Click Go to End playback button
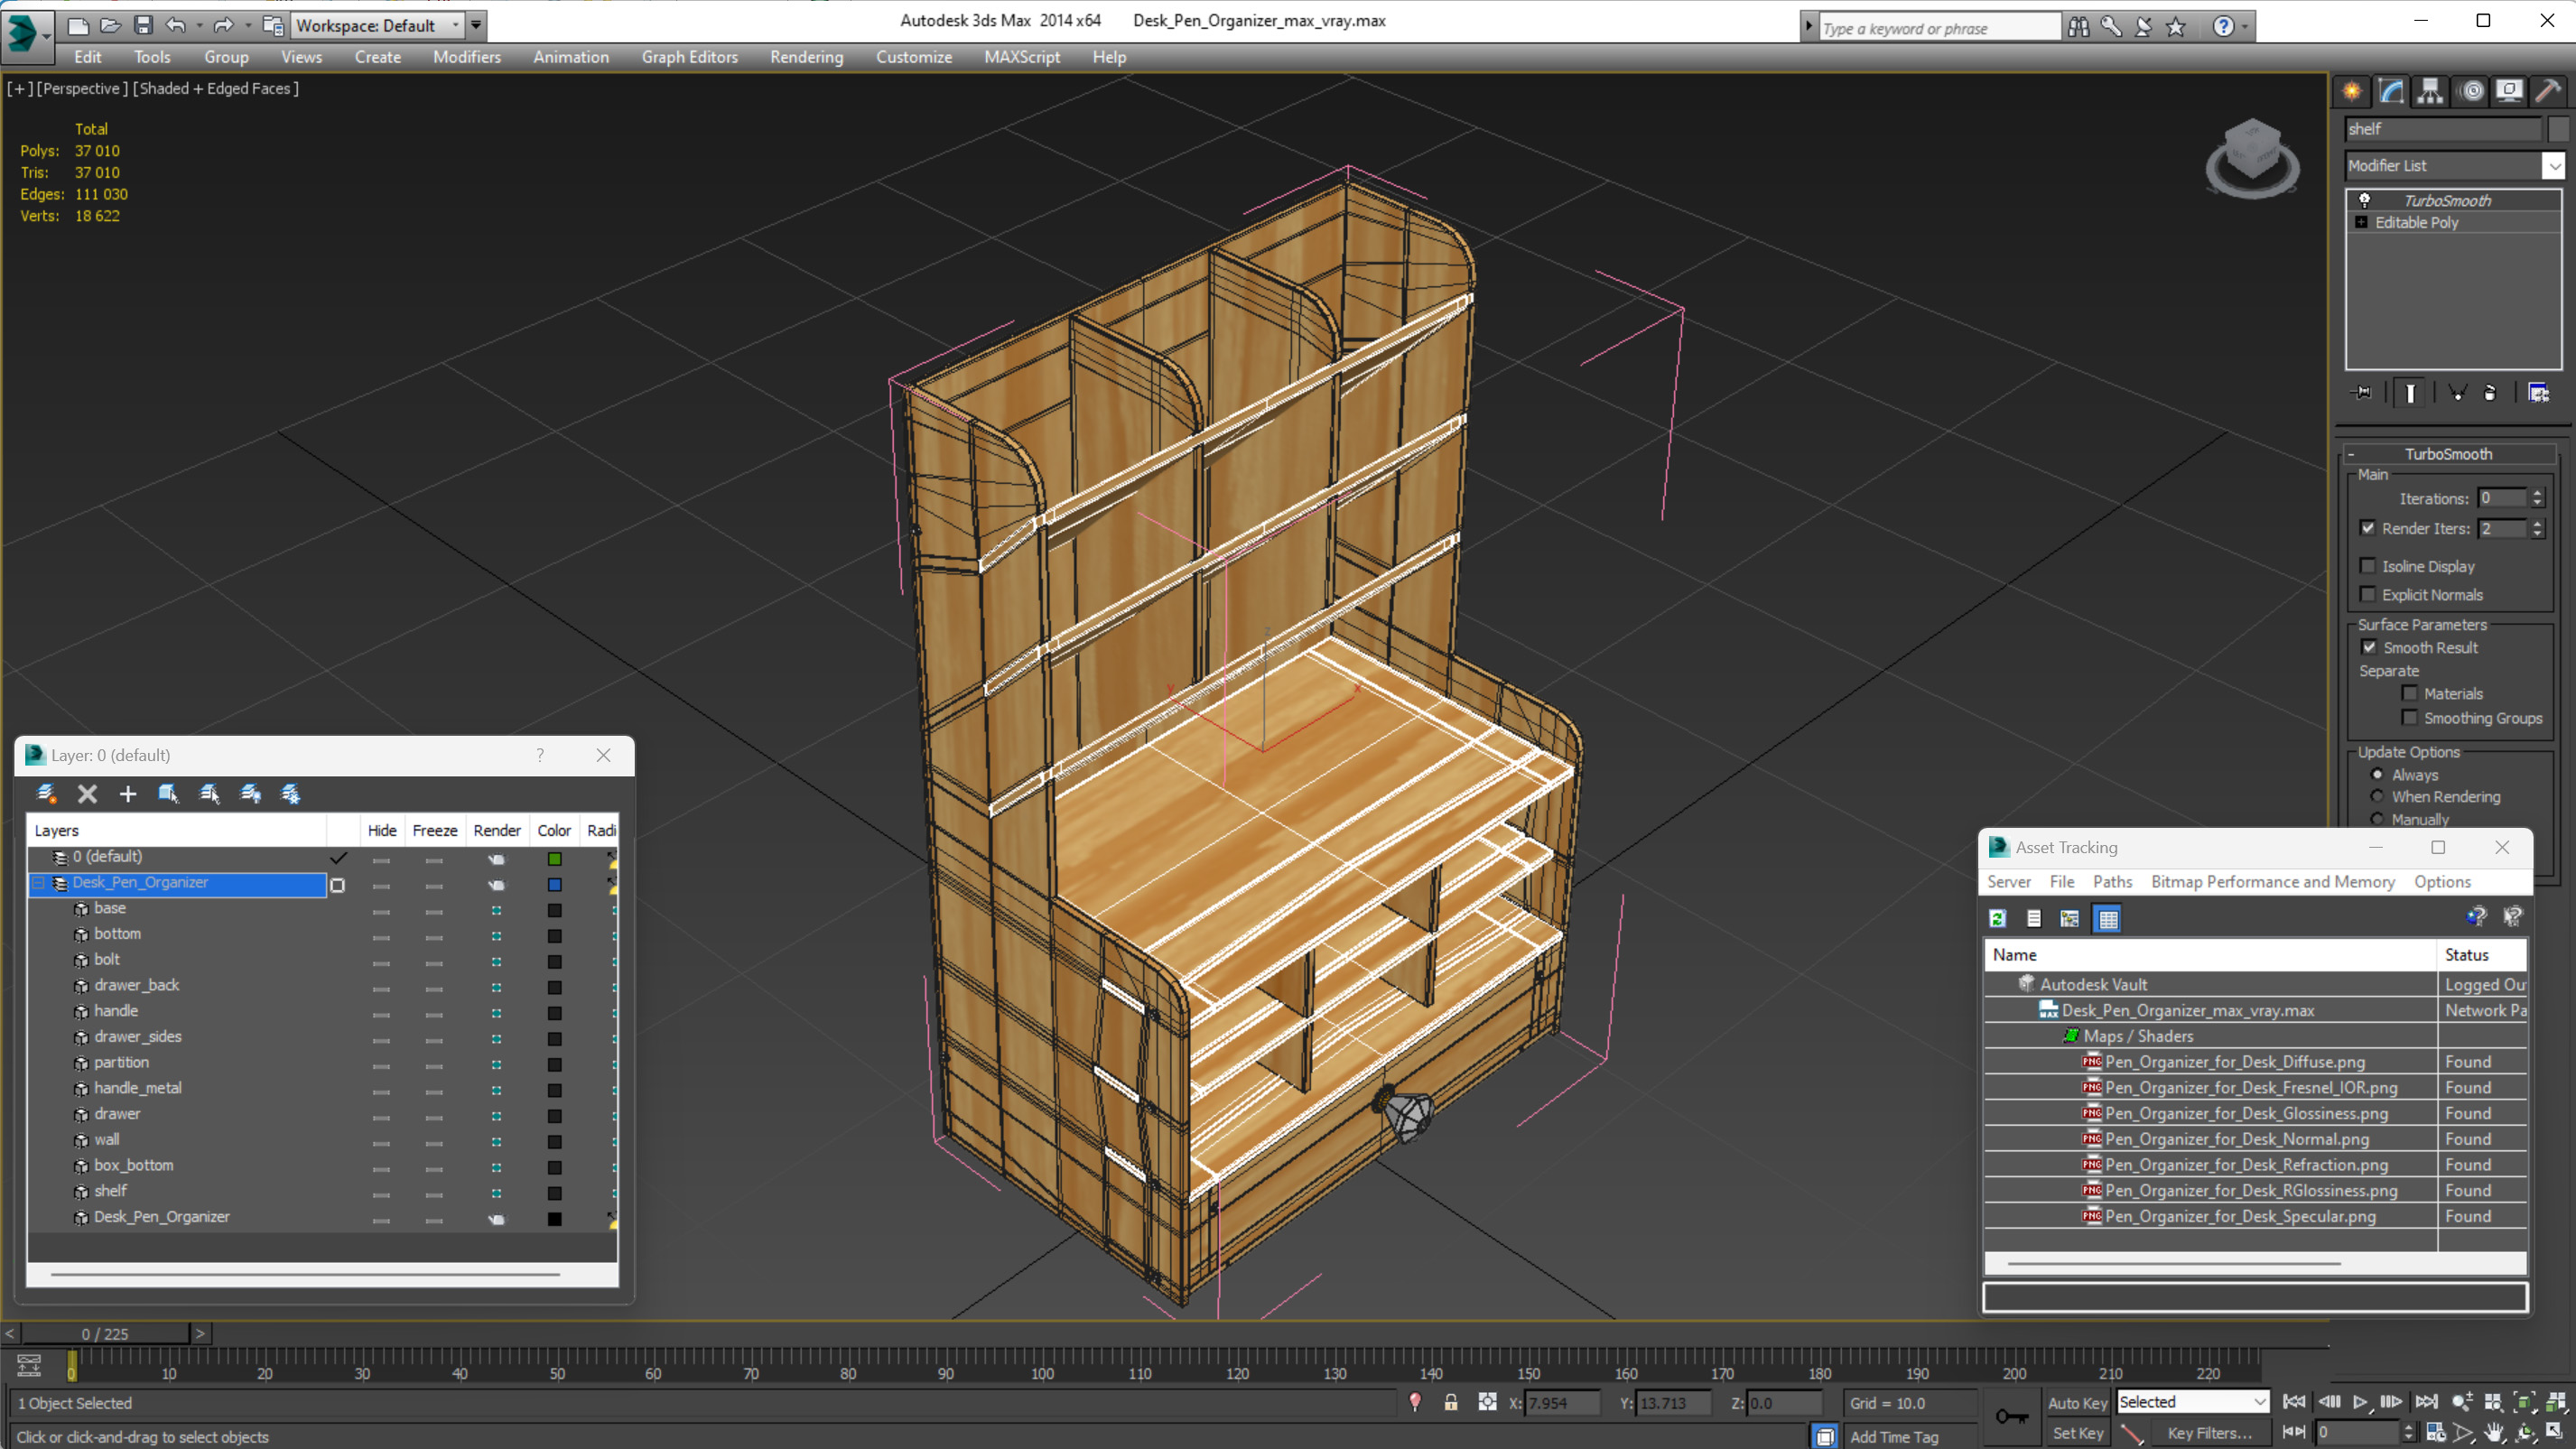This screenshot has height=1449, width=2576. click(x=2425, y=1402)
